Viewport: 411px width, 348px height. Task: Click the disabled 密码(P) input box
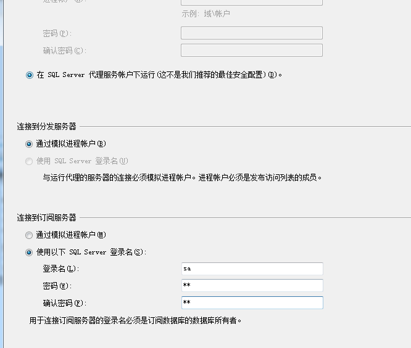click(251, 33)
